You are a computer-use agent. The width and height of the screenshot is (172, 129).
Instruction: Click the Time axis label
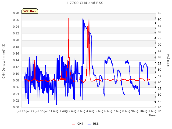pos(152,115)
